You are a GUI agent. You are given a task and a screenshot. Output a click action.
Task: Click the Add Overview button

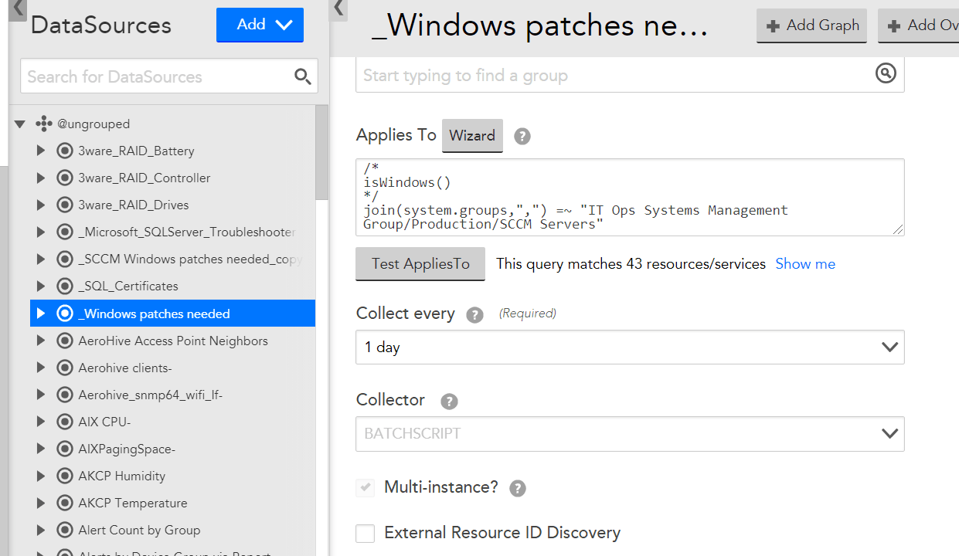click(920, 25)
